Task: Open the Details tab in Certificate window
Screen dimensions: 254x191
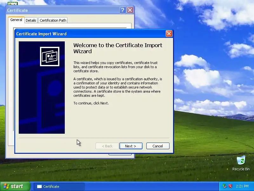Action: [31, 20]
